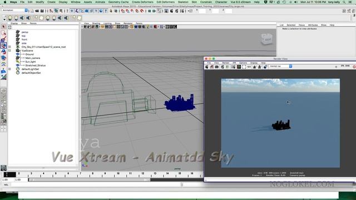Image resolution: width=356 pixels, height=200 pixels.
Task: Click the view cube in viewport
Action: click(x=267, y=39)
